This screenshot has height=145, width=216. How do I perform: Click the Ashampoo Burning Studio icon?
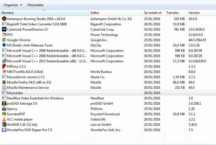[x=4, y=19]
